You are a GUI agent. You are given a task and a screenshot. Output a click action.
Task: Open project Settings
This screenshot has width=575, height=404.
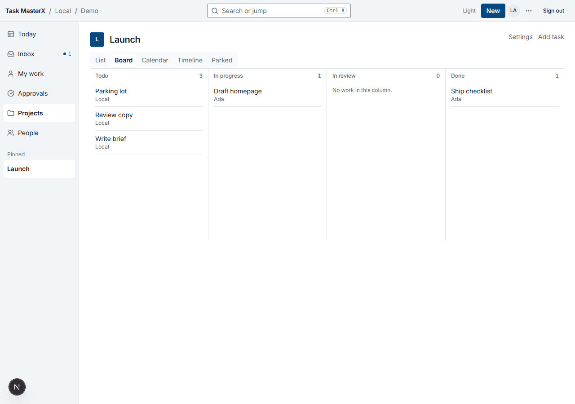(x=521, y=37)
